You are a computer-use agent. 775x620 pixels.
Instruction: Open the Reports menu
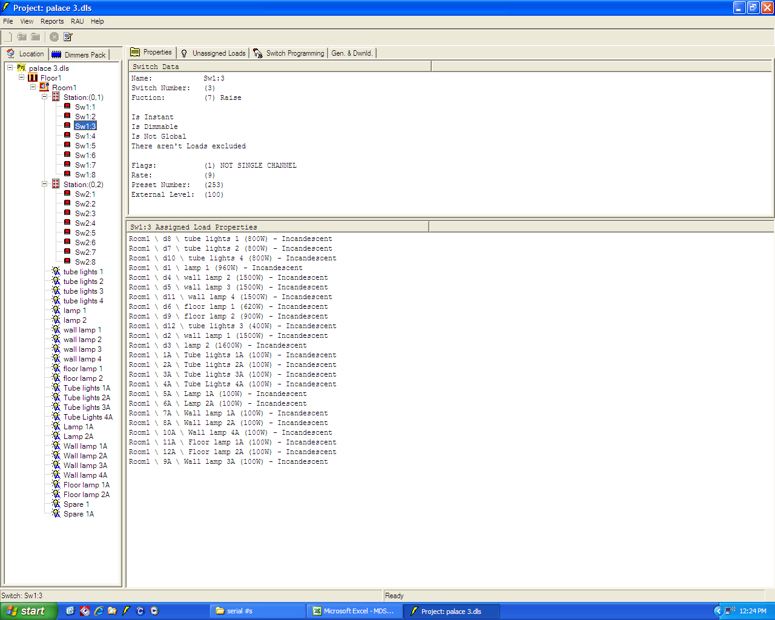[x=52, y=21]
